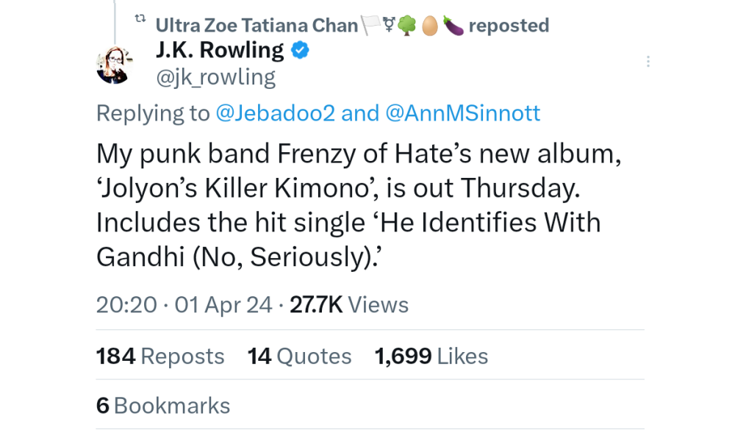746x441 pixels.
Task: Click the tree emoji in Ultra Zoe's name
Action: (406, 24)
